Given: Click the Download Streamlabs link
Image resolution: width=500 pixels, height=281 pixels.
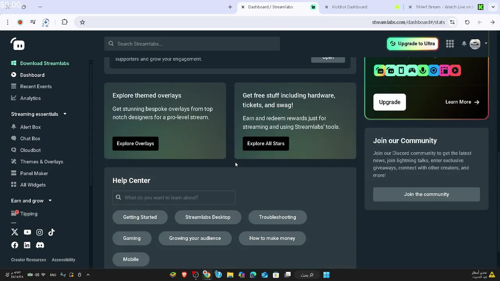Looking at the screenshot, I should (x=45, y=63).
